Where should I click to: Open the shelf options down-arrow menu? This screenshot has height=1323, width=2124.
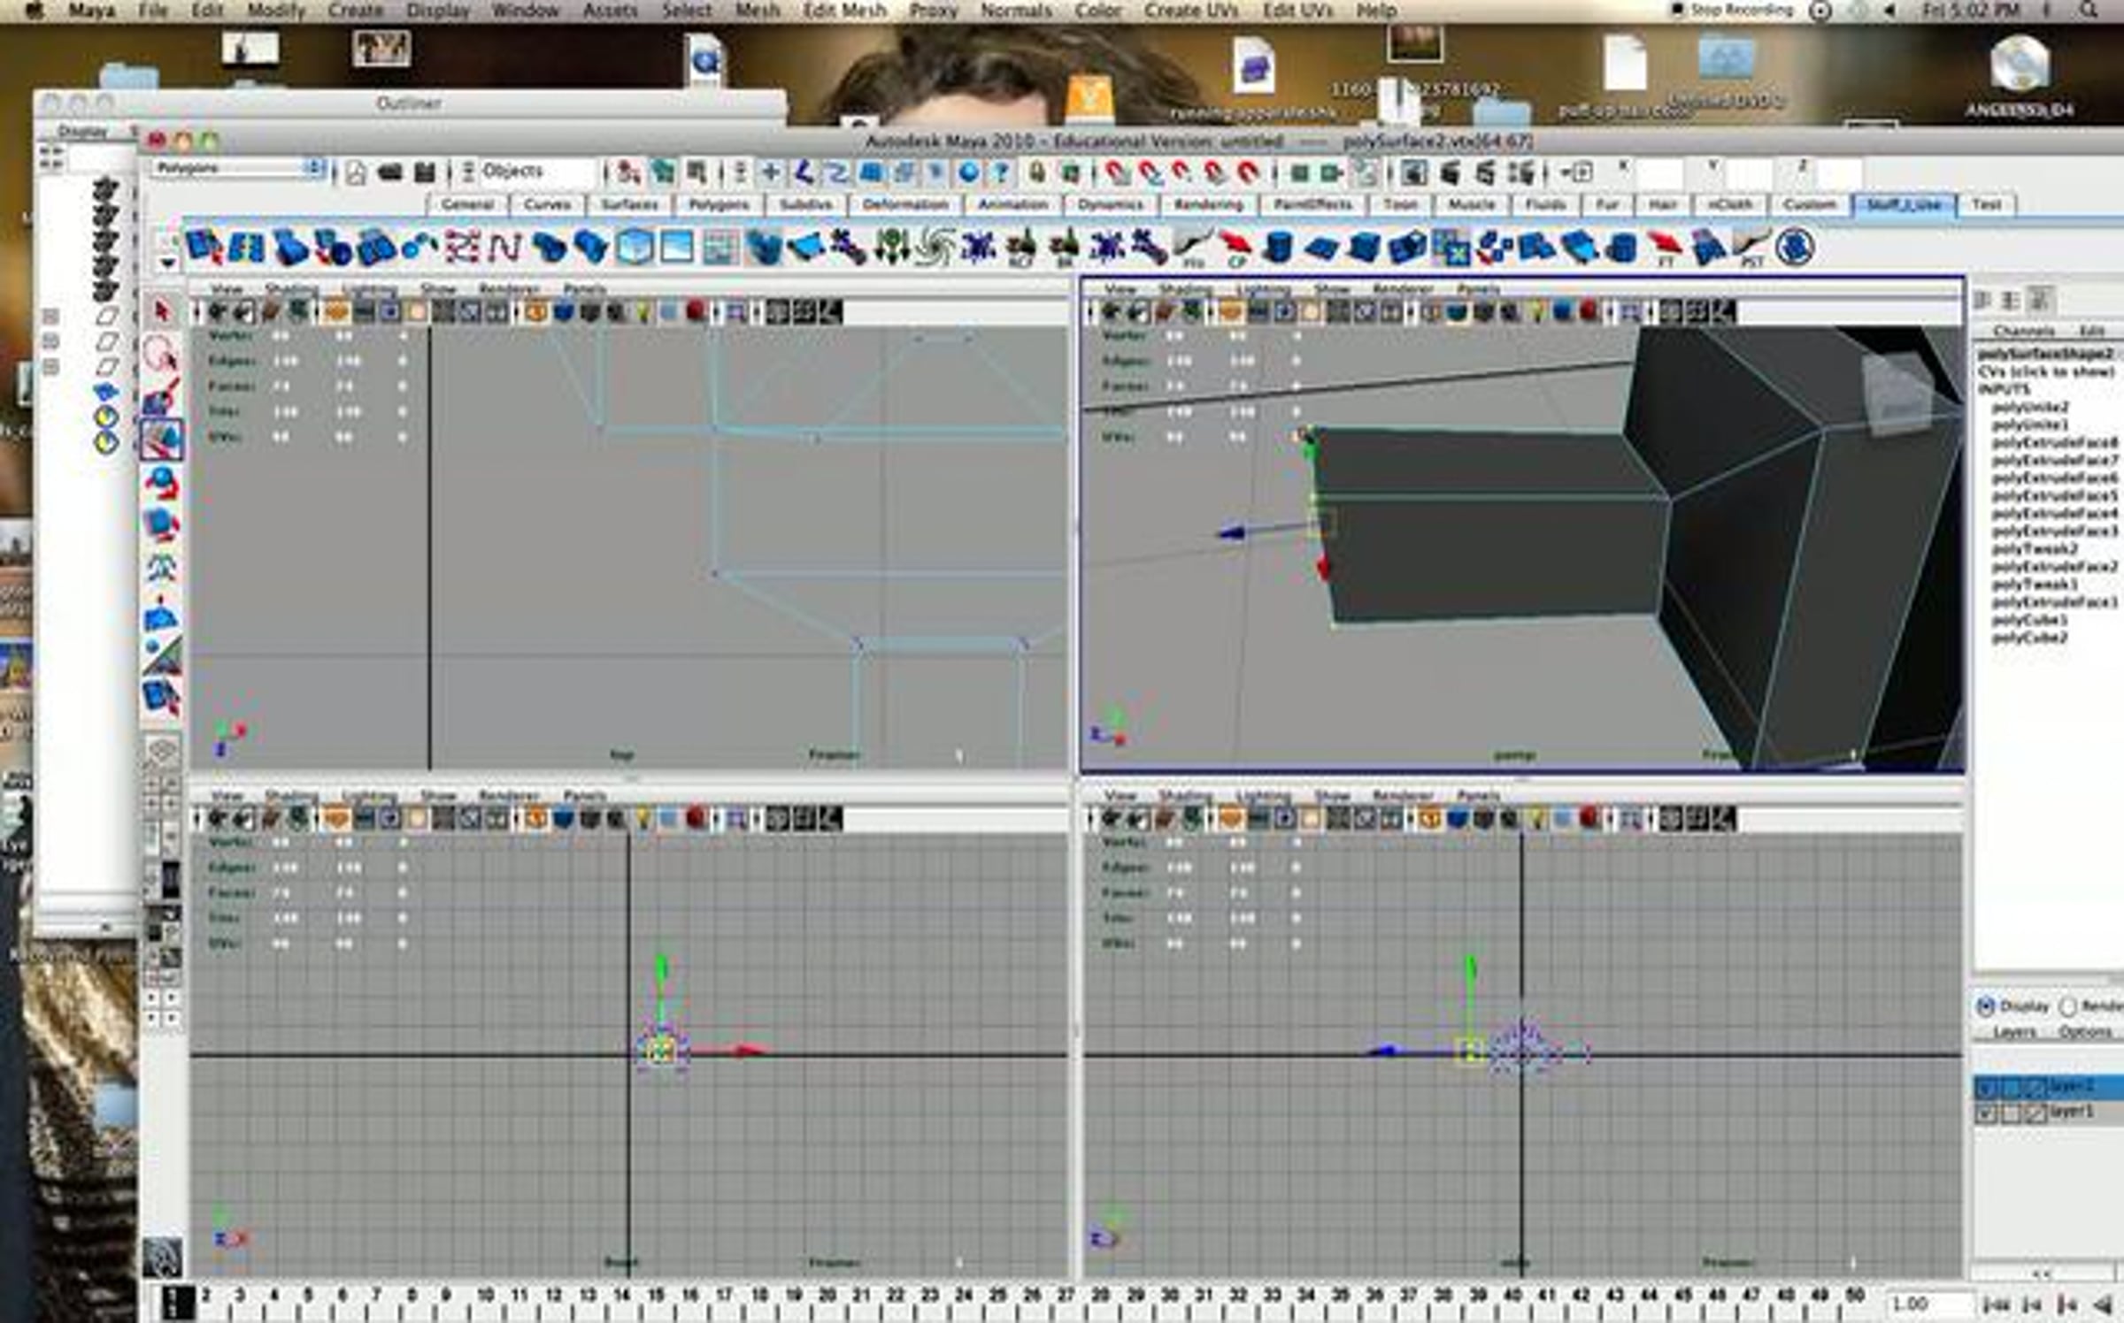click(167, 263)
